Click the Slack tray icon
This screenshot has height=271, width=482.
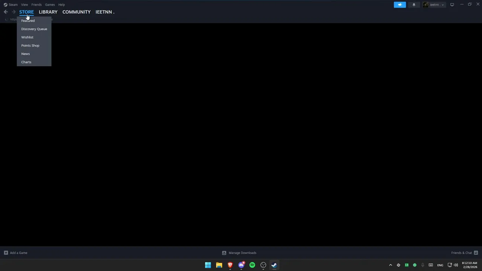[398, 265]
